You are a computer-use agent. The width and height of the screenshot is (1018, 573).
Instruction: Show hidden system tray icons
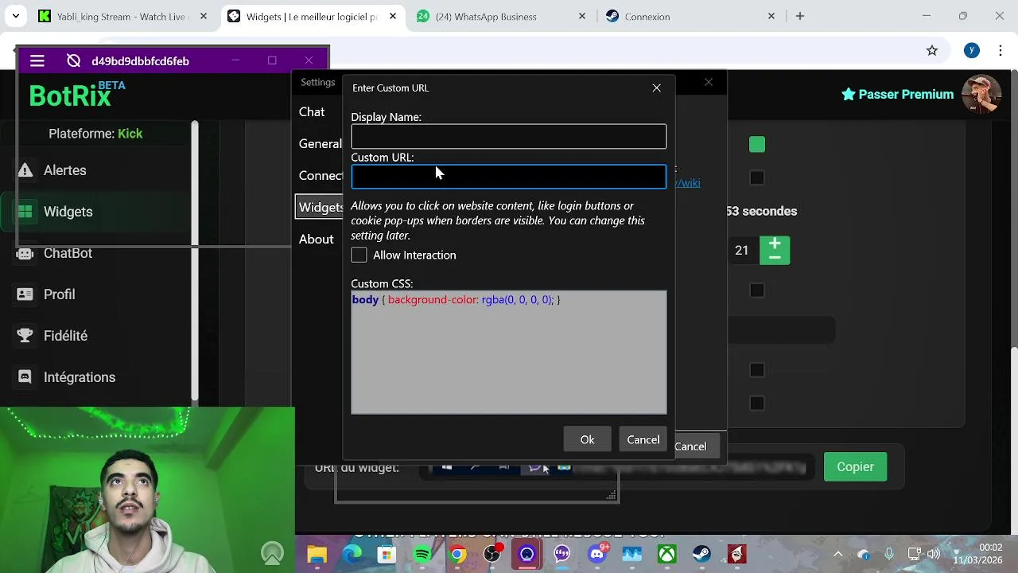(x=837, y=554)
